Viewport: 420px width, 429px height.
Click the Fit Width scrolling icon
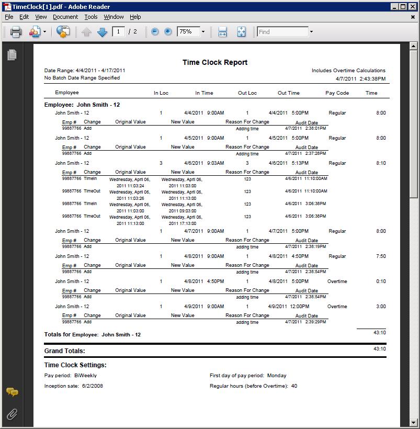pyautogui.click(x=222, y=32)
